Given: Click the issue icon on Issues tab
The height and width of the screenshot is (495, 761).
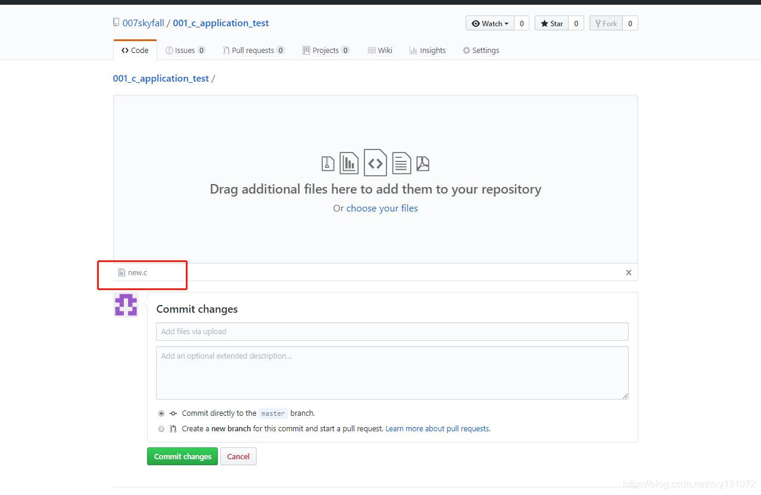Looking at the screenshot, I should (x=169, y=50).
